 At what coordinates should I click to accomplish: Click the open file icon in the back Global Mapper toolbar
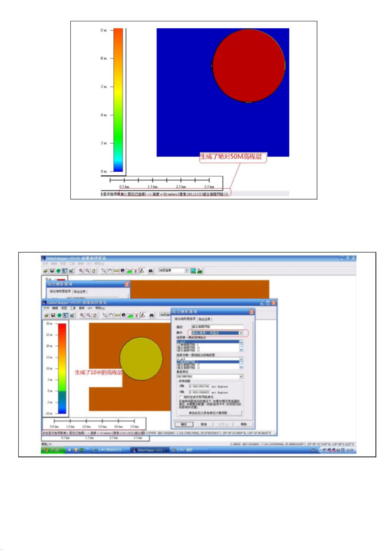46,271
